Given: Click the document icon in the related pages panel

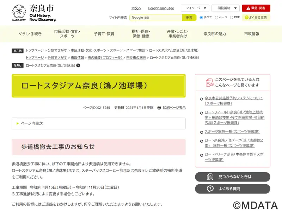Looking at the screenshot, I should click(209, 83).
